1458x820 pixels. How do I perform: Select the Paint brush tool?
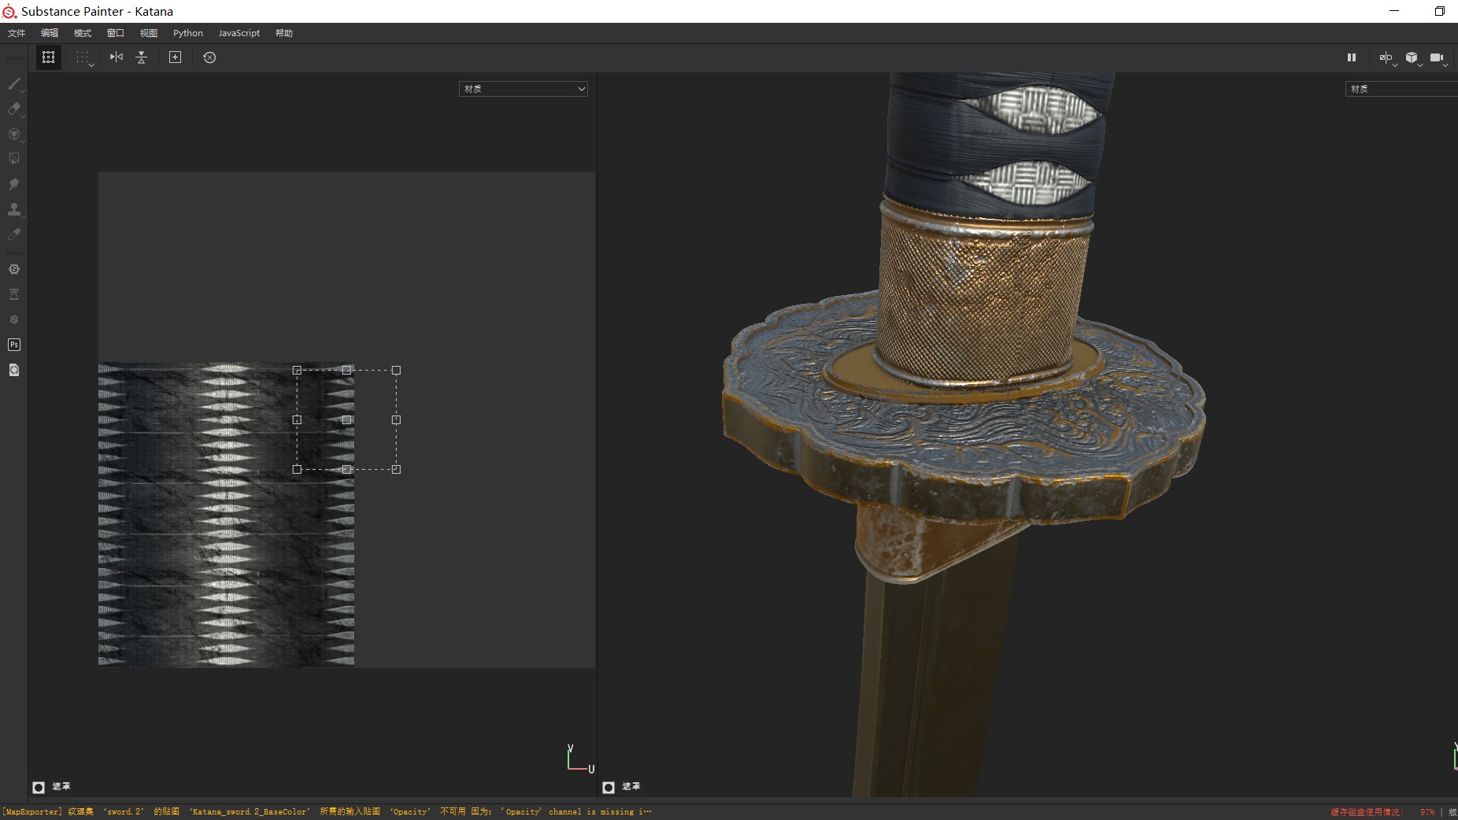coord(13,83)
